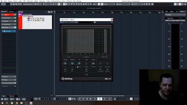Switch to the Индикат. right-zone tab
The image size is (187, 105).
[x=183, y=12]
